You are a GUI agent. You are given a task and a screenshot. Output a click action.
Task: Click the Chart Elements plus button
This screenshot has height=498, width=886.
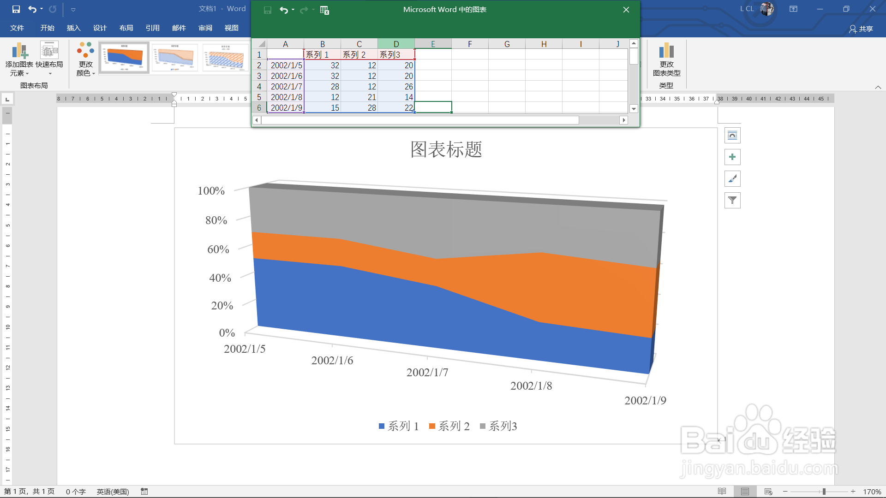pos(732,157)
